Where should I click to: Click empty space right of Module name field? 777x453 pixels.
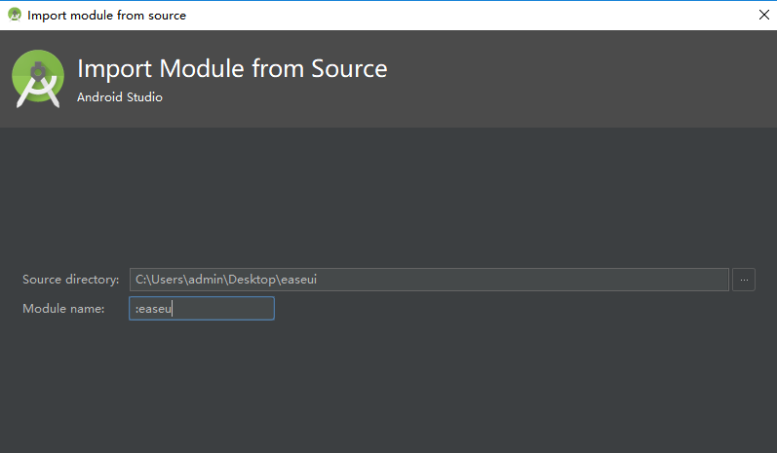495,309
